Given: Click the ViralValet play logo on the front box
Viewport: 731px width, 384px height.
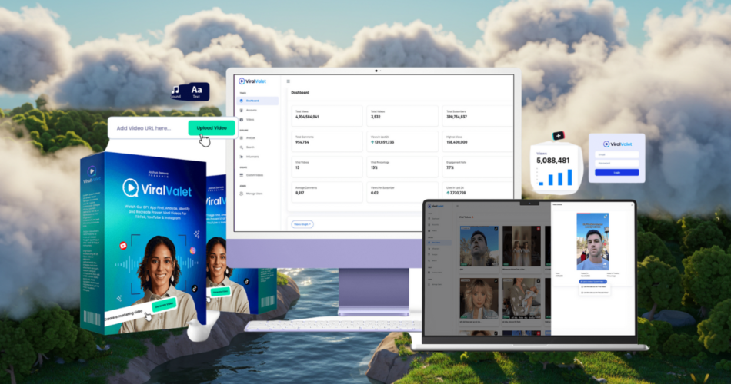Looking at the screenshot, I should [130, 187].
